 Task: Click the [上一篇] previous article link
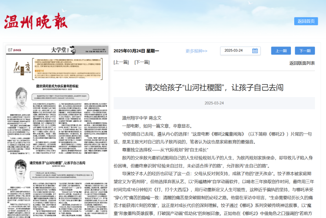(x=121, y=62)
